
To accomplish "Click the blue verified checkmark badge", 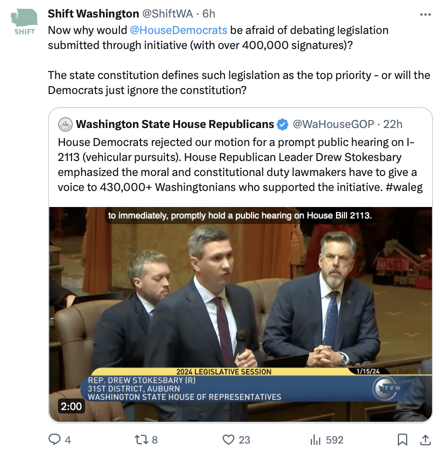I will (282, 124).
